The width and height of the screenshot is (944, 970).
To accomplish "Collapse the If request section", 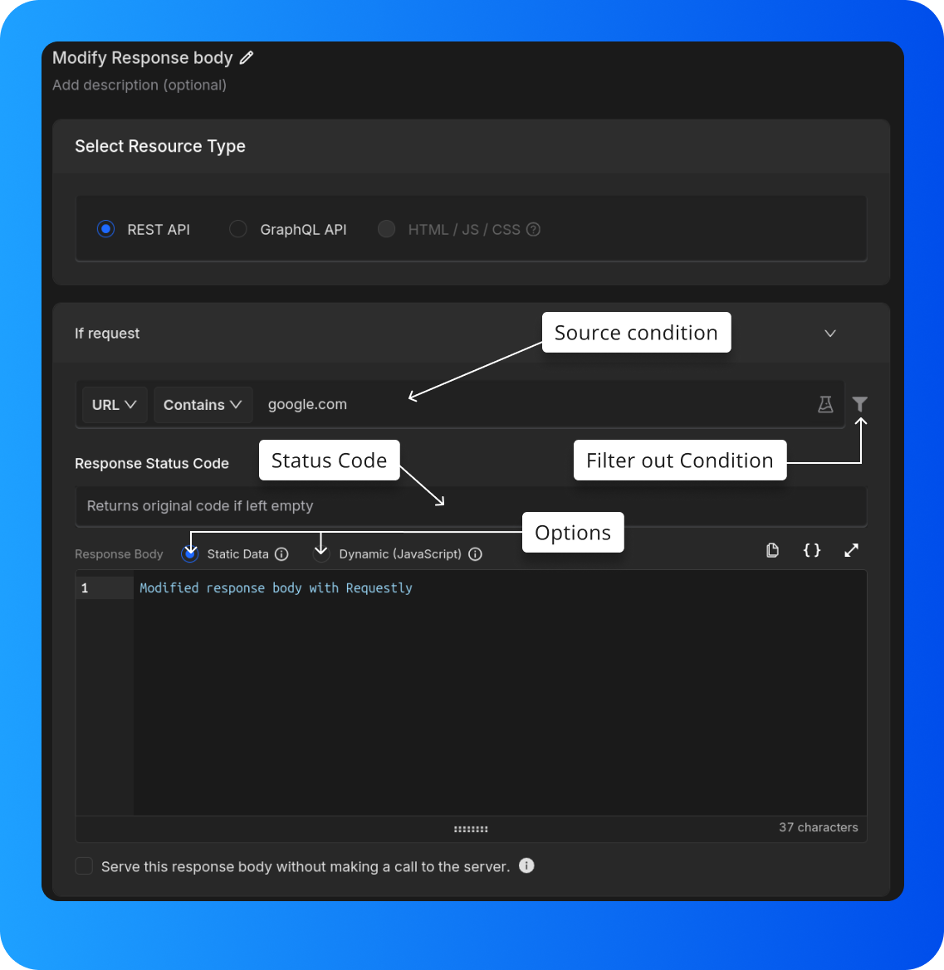I will 829,333.
